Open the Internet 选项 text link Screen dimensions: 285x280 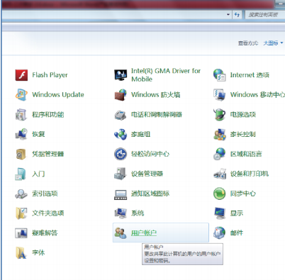point(250,75)
